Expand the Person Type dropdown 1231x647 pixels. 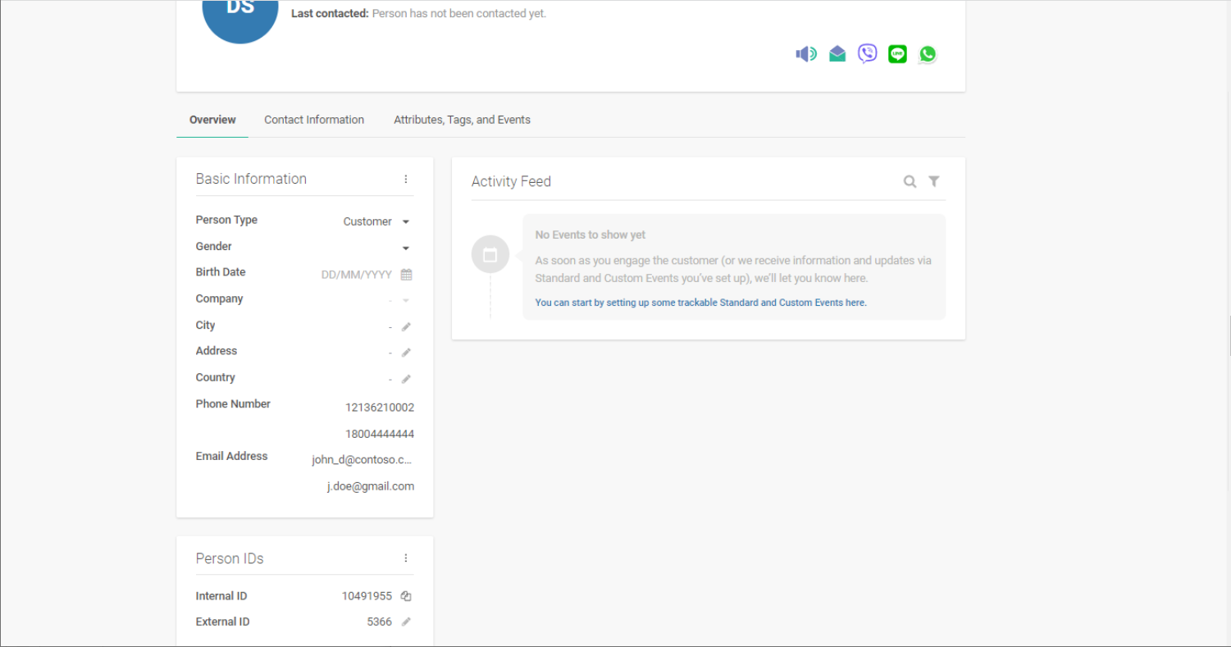[x=406, y=222]
